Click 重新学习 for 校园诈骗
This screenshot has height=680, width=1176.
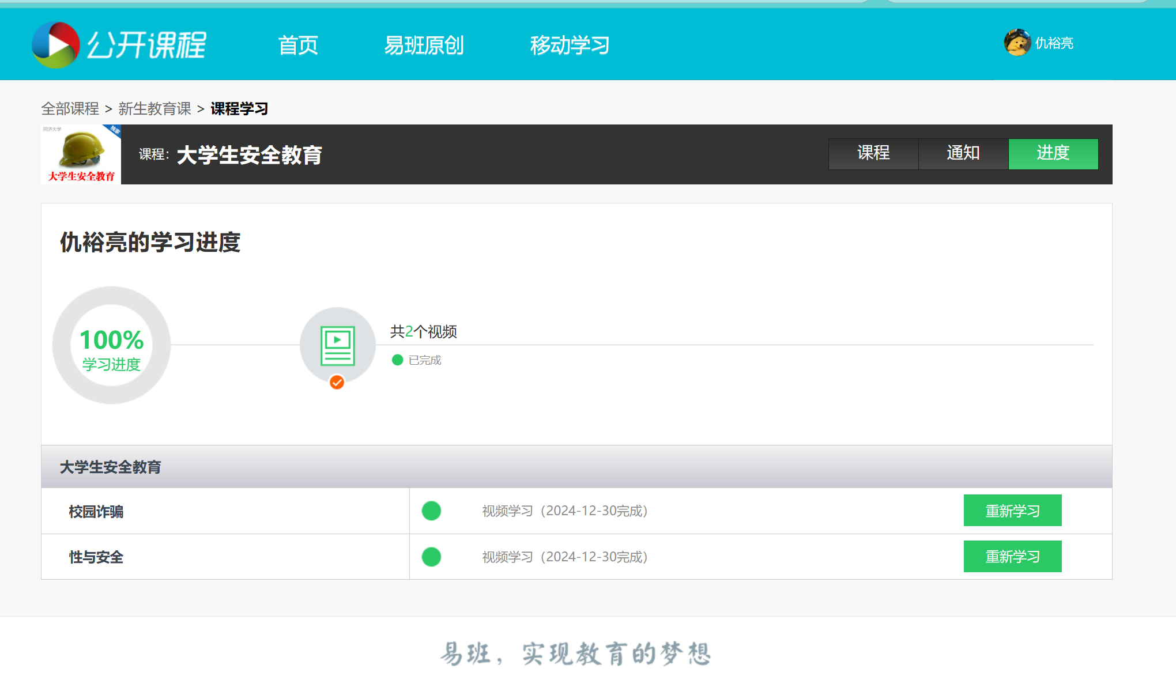click(x=1013, y=511)
